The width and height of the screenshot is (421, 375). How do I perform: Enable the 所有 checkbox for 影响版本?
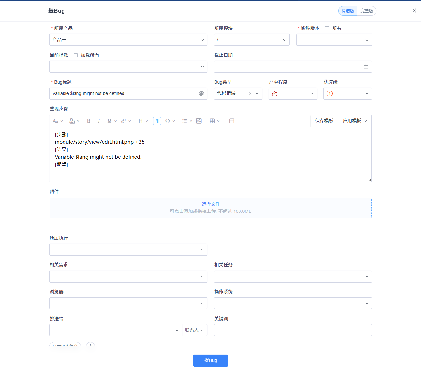point(327,29)
